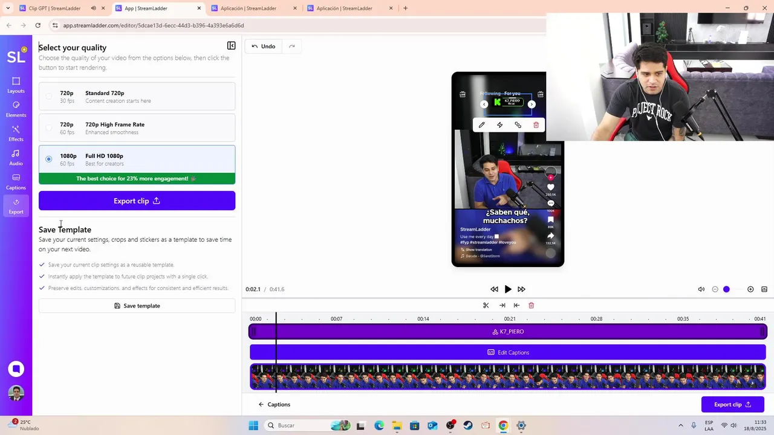Split clip with the scissors tool
774x435 pixels.
click(x=486, y=306)
